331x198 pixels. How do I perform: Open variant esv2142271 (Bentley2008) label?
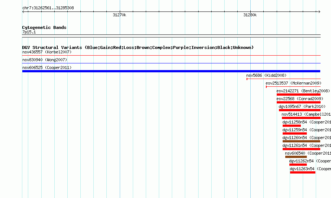[303, 91]
